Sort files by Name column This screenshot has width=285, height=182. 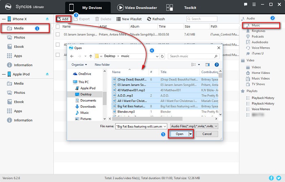click(x=116, y=72)
